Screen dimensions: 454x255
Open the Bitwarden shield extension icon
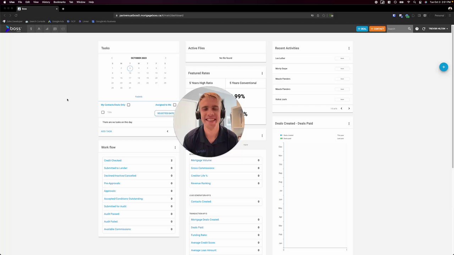click(394, 15)
